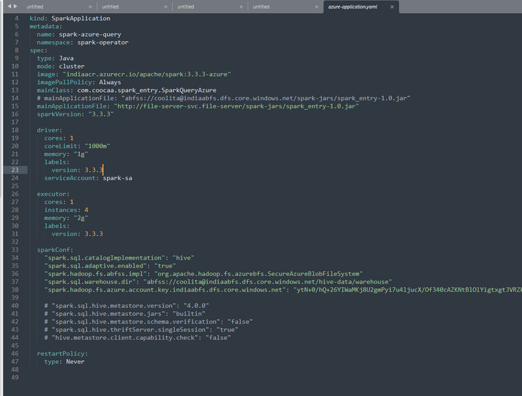Click the version 3.3.3 value on line 31
522x396 pixels.
click(x=93, y=234)
